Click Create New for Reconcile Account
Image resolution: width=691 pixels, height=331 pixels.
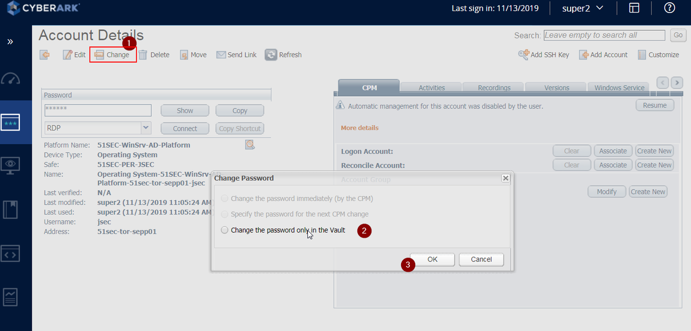point(654,165)
